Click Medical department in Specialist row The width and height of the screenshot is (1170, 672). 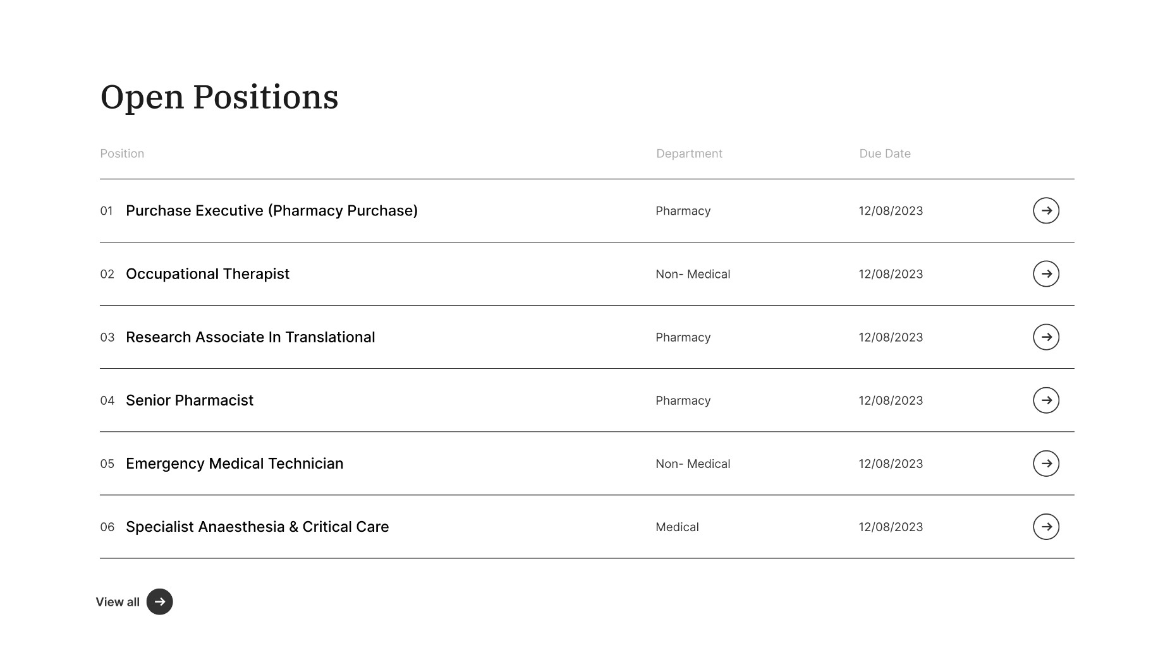[x=677, y=527]
